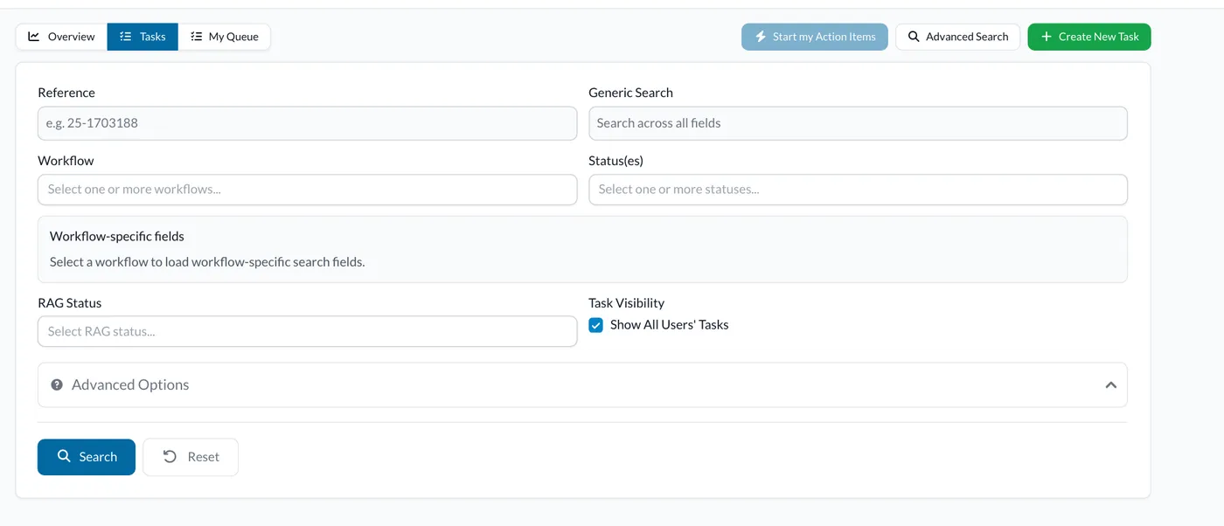1224x526 pixels.
Task: Click the 'Status(es)' field label
Action: pyautogui.click(x=616, y=161)
